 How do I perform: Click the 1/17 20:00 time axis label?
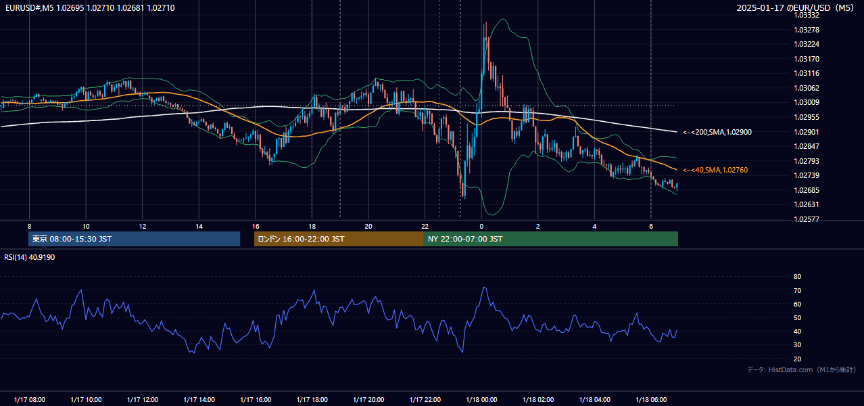tap(368, 400)
